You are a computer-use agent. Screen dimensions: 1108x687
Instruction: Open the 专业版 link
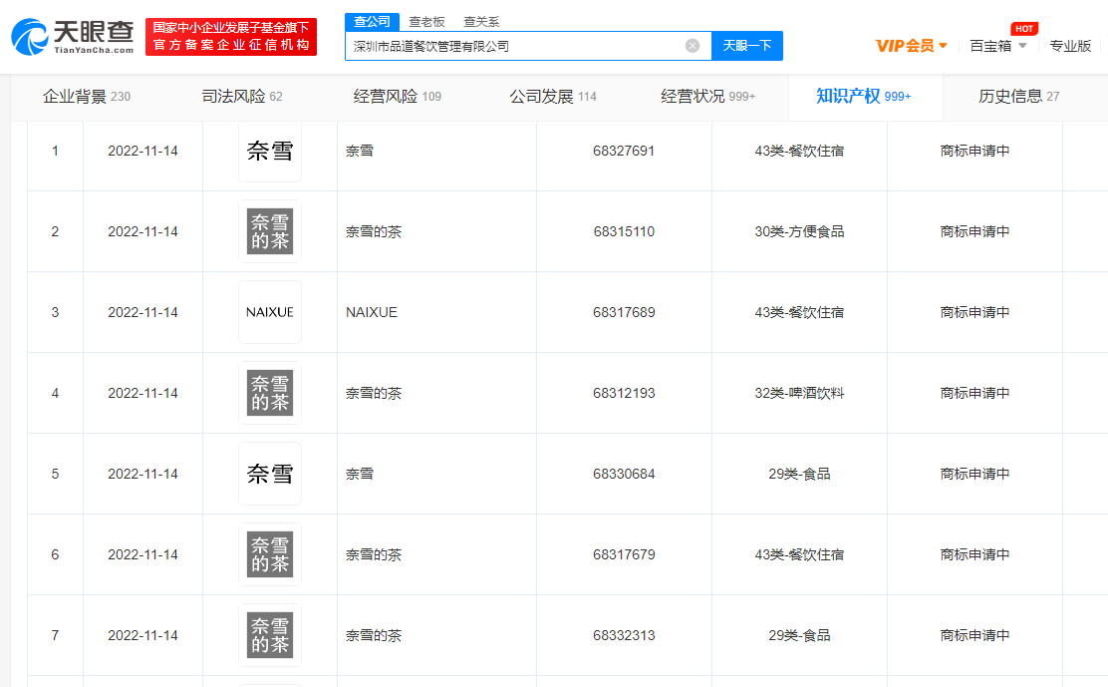tap(1070, 46)
